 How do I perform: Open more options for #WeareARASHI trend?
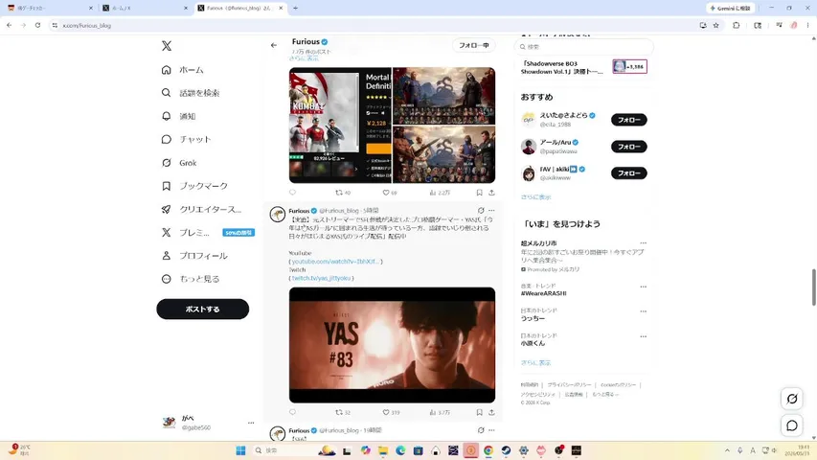(x=643, y=287)
